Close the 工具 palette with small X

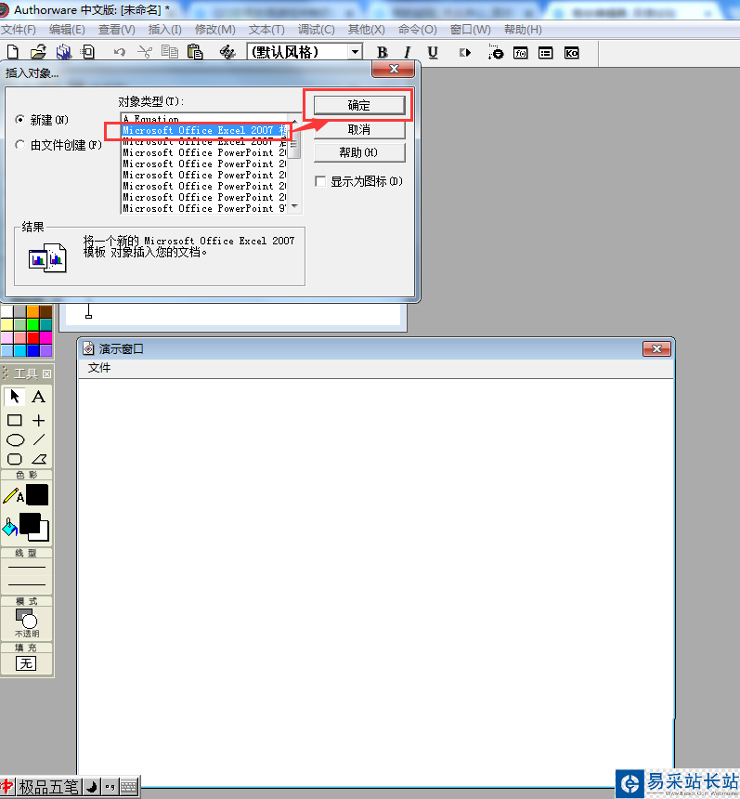point(46,374)
